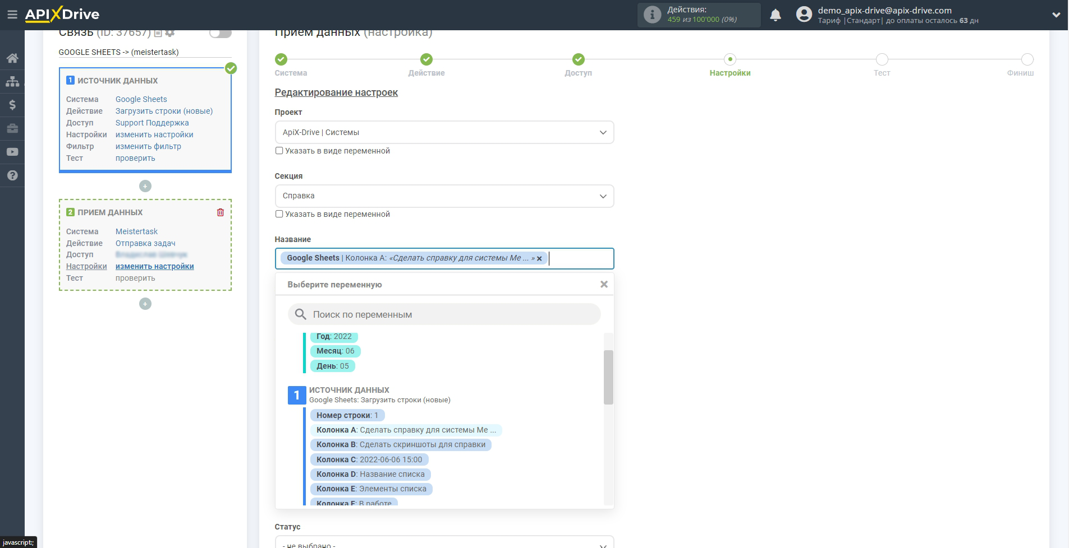
Task: Click 'изменить фильтр' link
Action: 148,146
